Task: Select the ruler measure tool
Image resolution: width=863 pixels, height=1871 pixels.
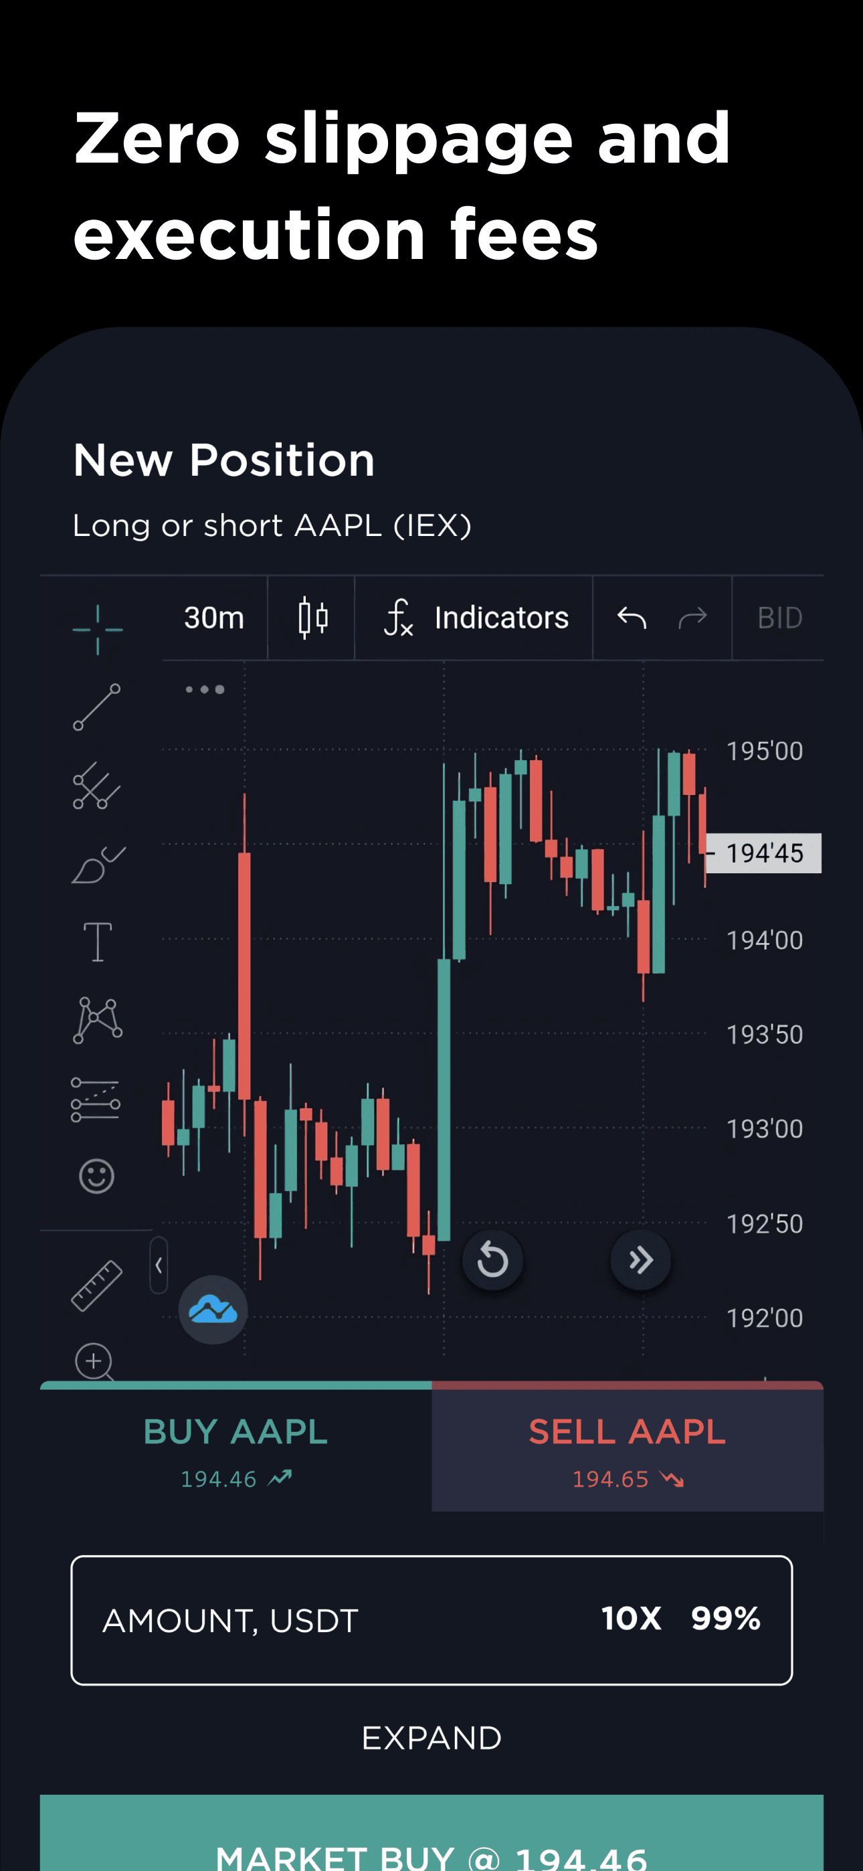Action: click(96, 1285)
